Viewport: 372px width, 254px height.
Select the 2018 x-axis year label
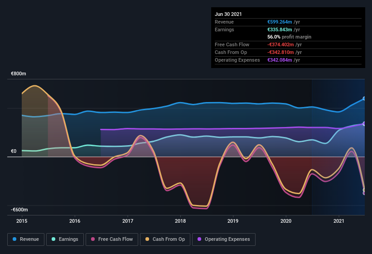[180, 221]
